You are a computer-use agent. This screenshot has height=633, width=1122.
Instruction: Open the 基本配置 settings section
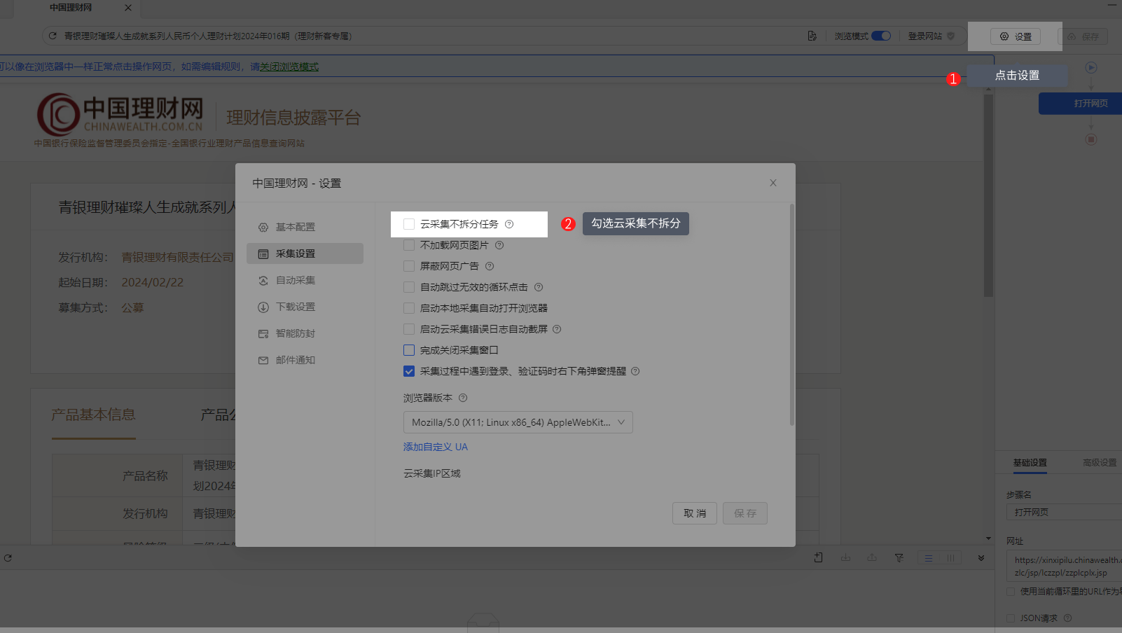[305, 227]
